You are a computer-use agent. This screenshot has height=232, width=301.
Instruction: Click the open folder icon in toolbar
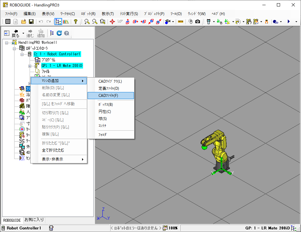click(24, 22)
